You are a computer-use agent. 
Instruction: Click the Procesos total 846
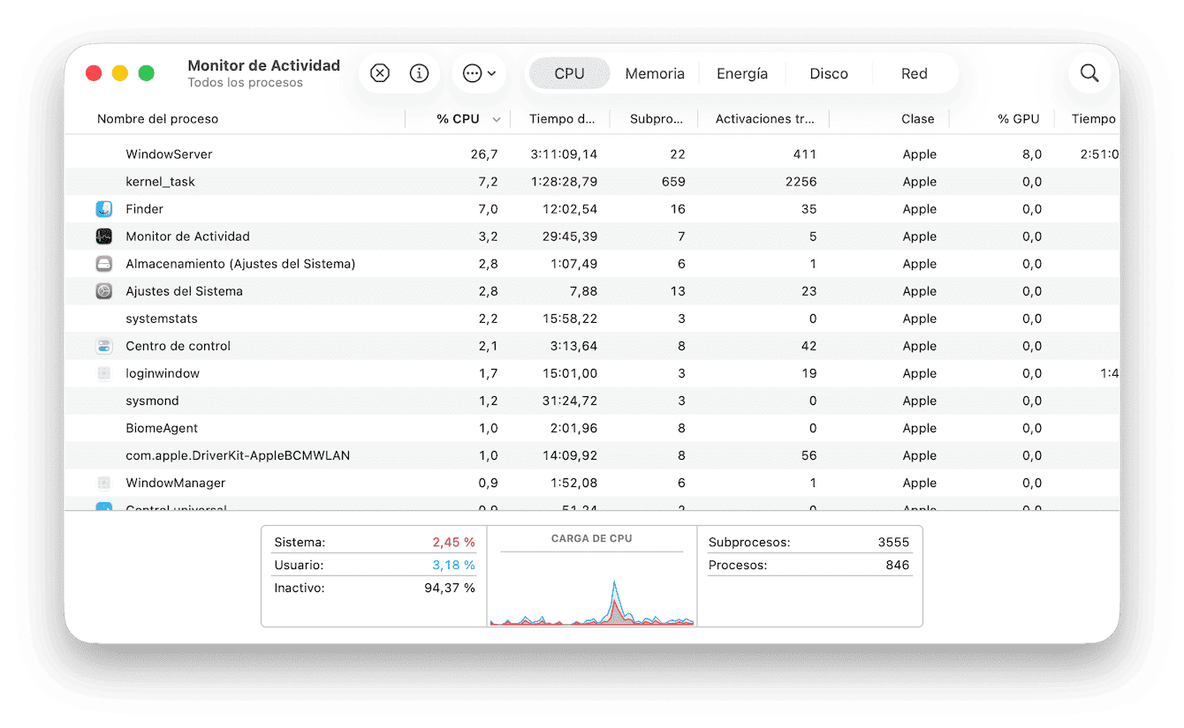click(898, 565)
